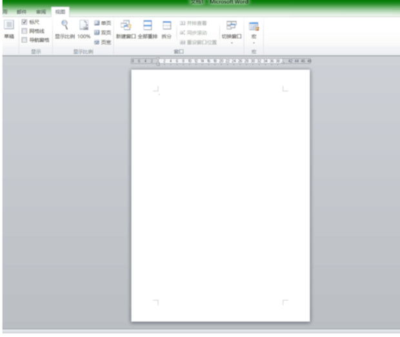The image size is (400, 337).
Task: Click Reset Window Position (重设窗口位置)
Action: point(198,42)
